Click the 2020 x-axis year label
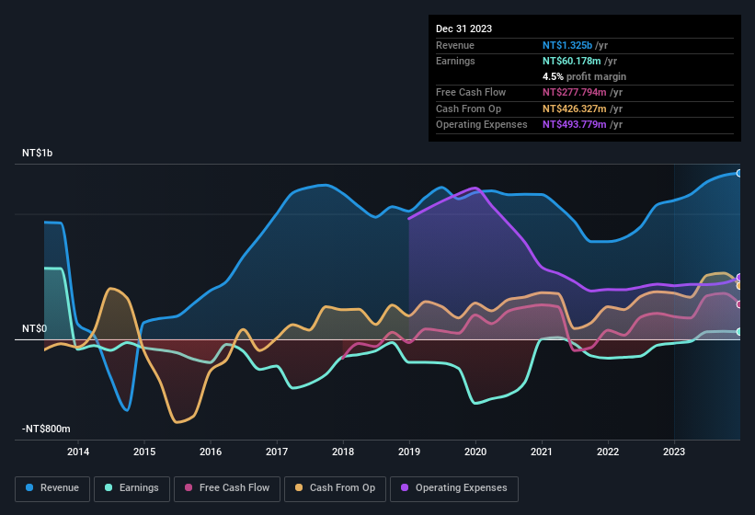 [475, 452]
